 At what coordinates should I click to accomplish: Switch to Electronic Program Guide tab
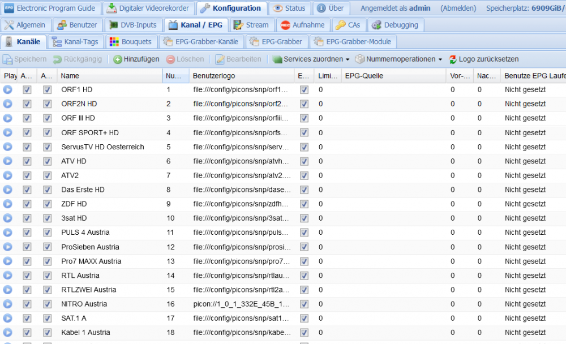tap(50, 8)
